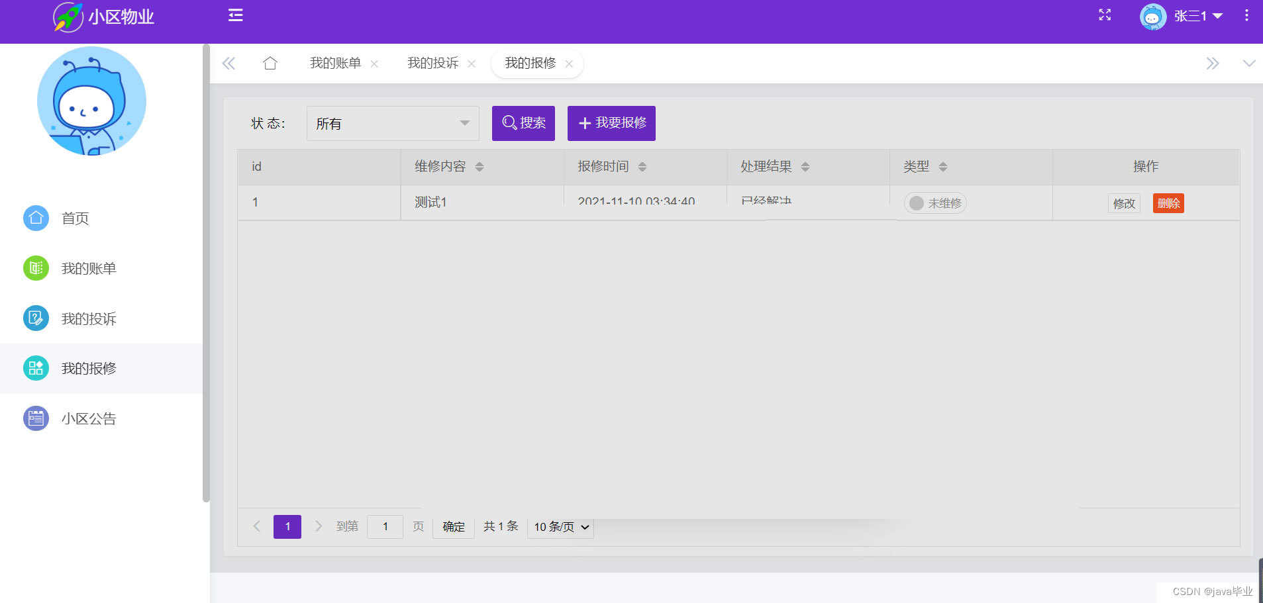This screenshot has width=1263, height=603.
Task: Click the page number input field
Action: [385, 527]
